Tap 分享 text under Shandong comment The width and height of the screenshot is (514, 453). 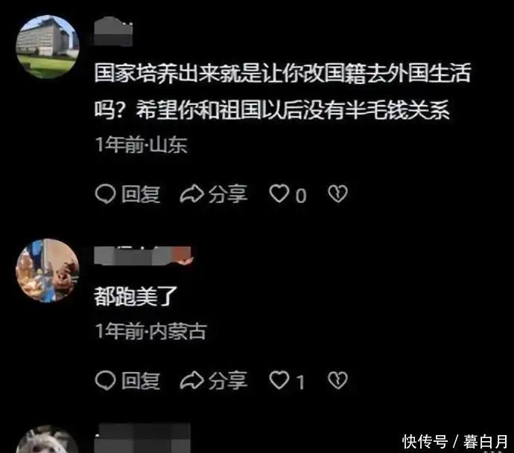[x=228, y=194]
